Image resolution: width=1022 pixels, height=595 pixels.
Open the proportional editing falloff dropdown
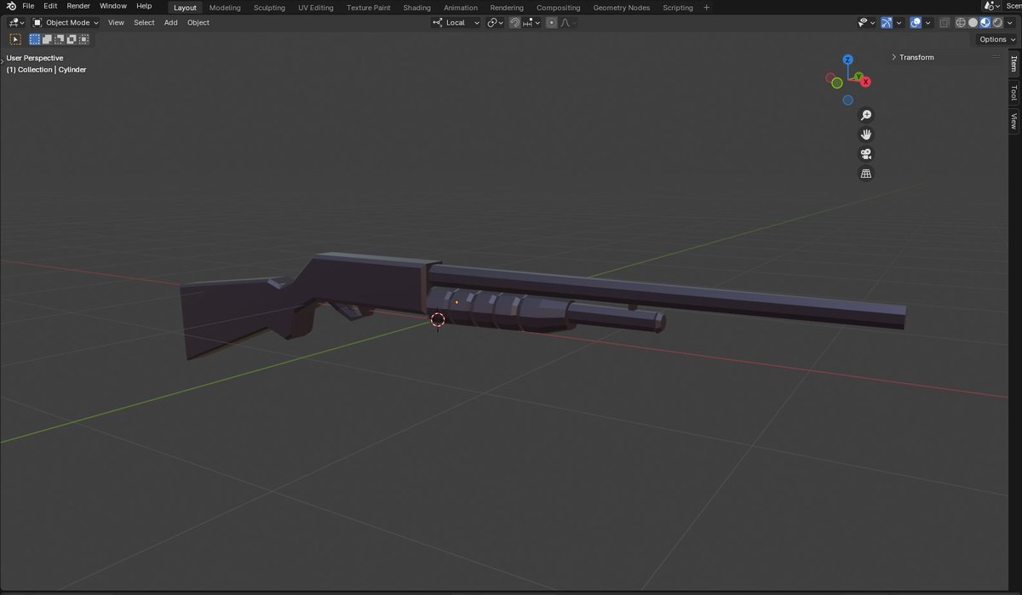567,23
